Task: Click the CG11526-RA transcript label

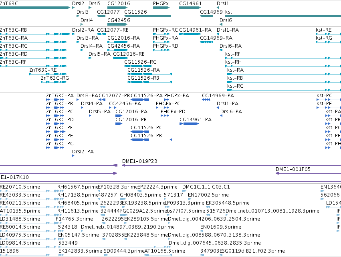Action: pyautogui.click(x=143, y=70)
